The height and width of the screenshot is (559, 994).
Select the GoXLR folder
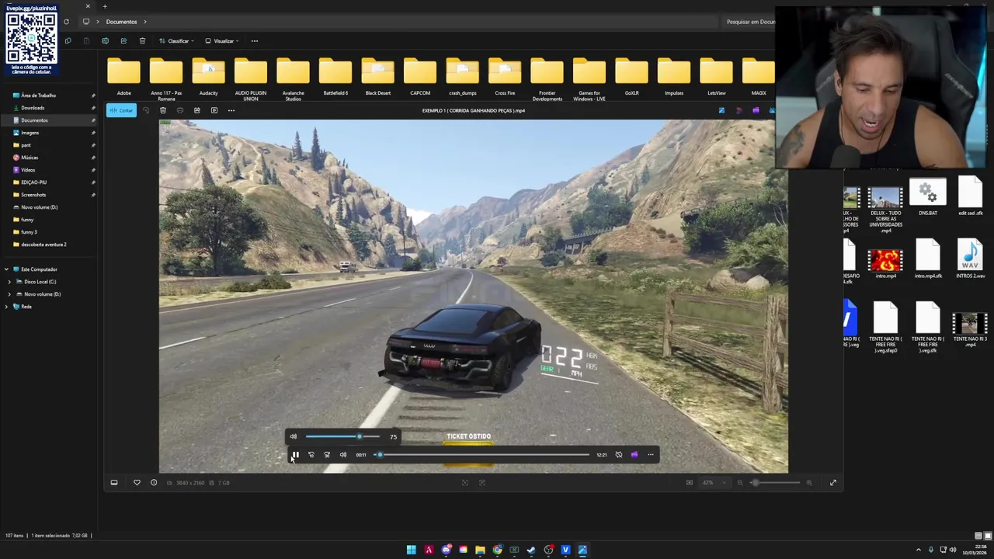point(631,77)
